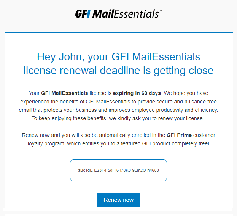This screenshot has height=216, width=237.
Task: Click headline line "license renewal deadline is getting close"
Action: pos(119,71)
